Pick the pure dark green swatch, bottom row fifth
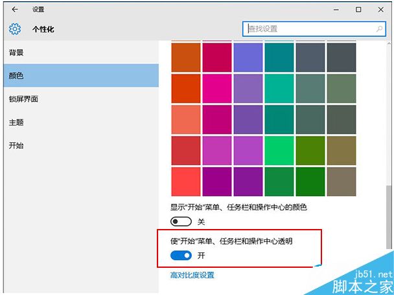This screenshot has height=295, width=394. 310,182
